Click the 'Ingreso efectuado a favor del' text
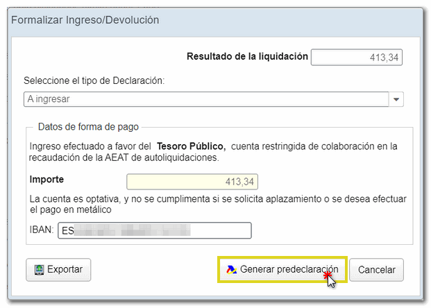This screenshot has height=308, width=431. (90, 146)
